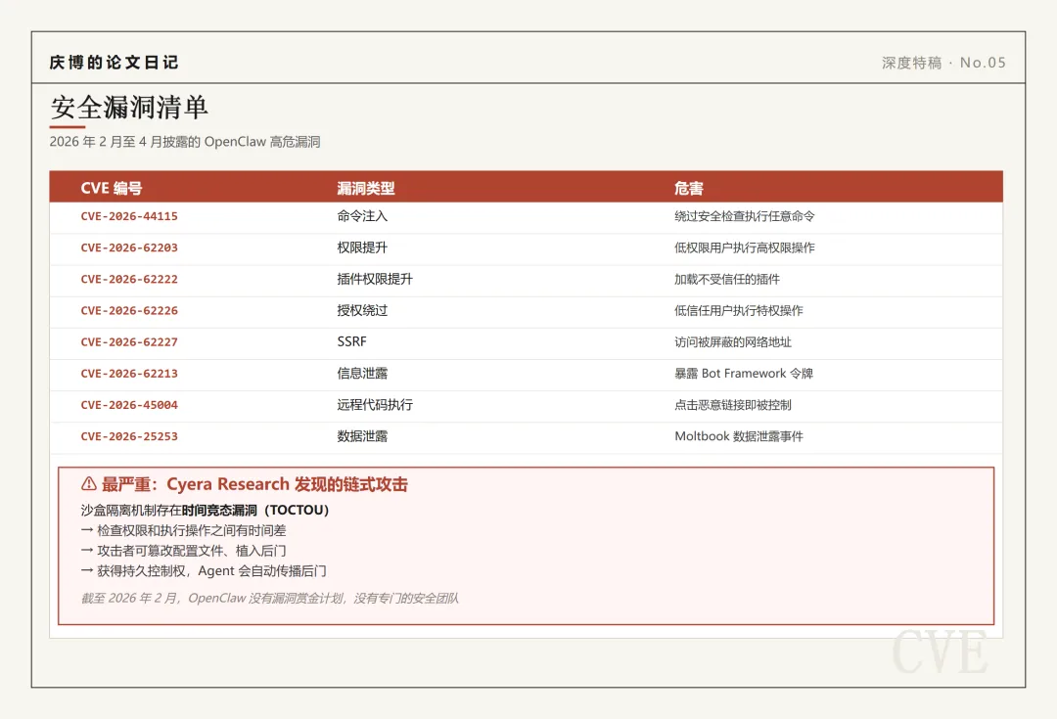Click the text 低权限用户执行高权限操作

(x=745, y=247)
